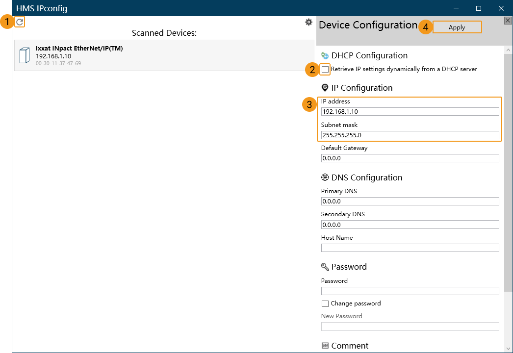Image resolution: width=513 pixels, height=353 pixels.
Task: Click the configuration panel vertical scrollbar
Action: pos(508,172)
